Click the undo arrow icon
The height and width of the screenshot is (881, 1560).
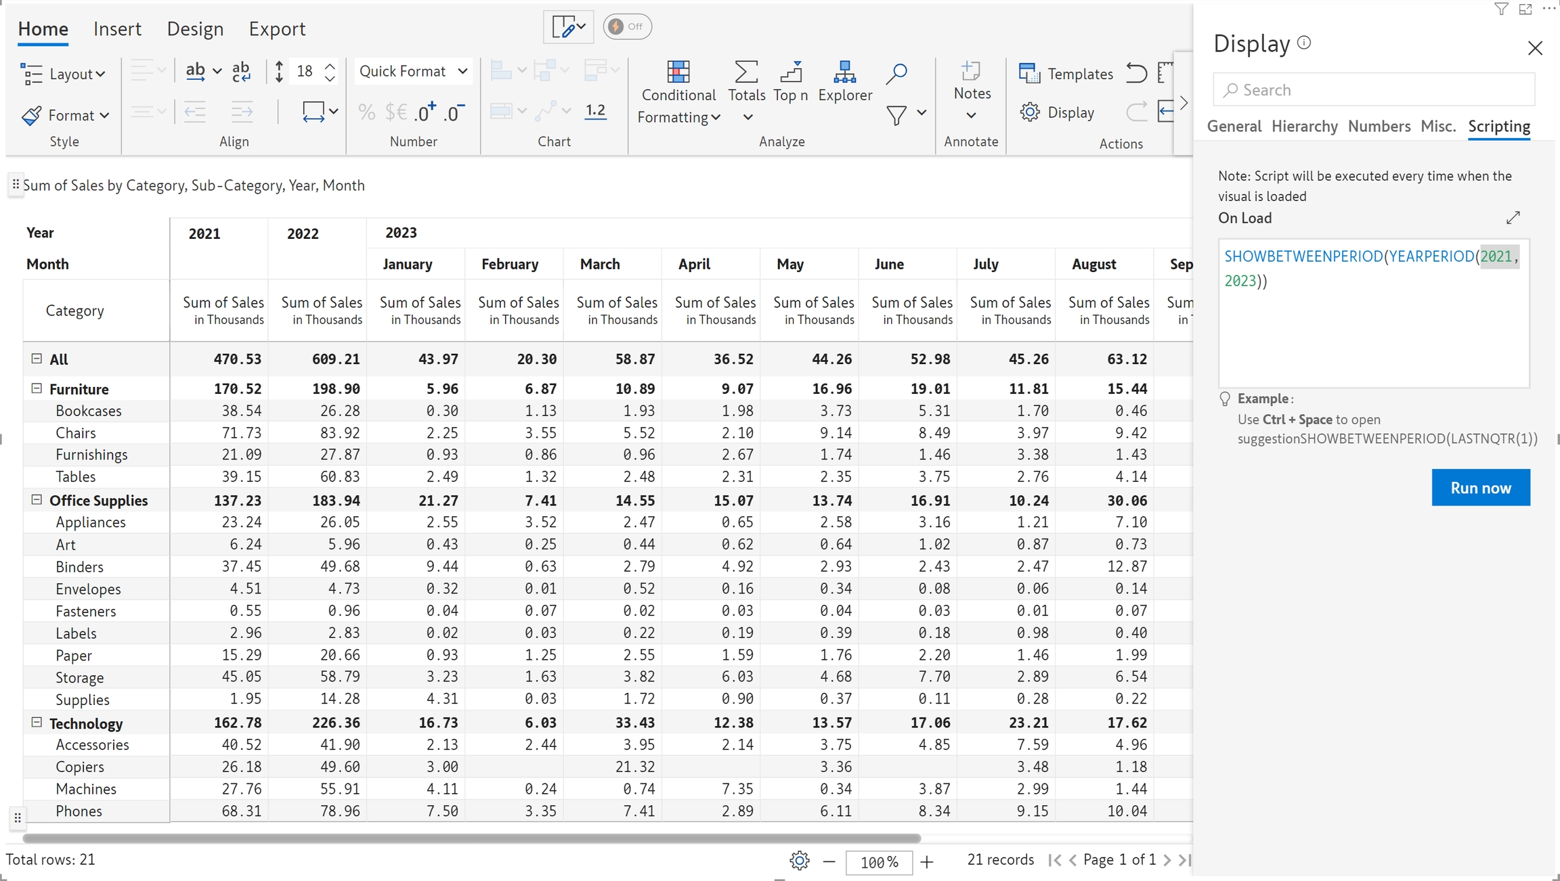[1136, 73]
